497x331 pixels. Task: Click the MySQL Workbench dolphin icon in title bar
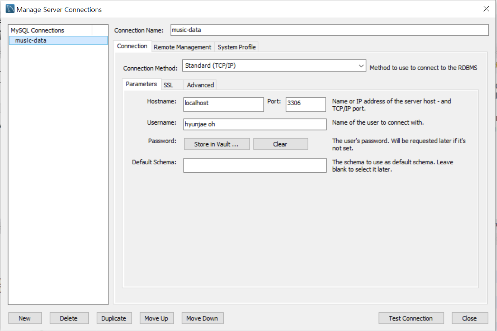click(10, 9)
